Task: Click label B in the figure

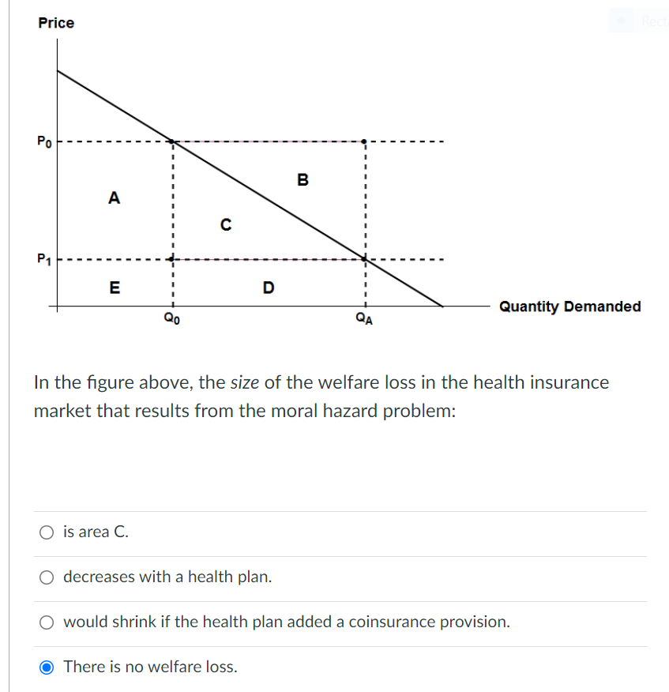Action: coord(303,179)
